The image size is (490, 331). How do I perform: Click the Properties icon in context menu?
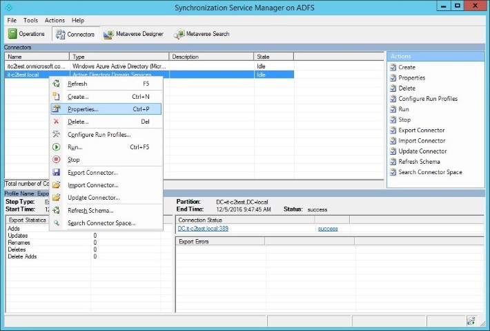(57, 109)
